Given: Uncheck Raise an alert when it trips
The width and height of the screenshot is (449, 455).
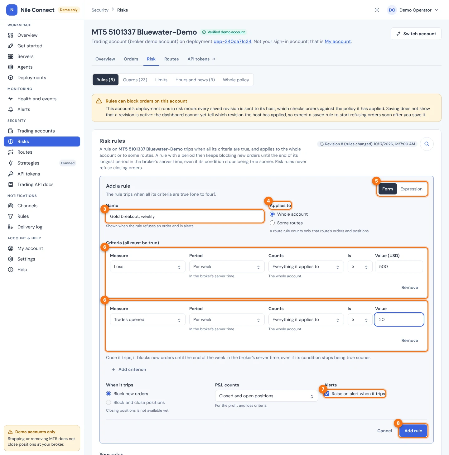Looking at the screenshot, I should click(327, 394).
